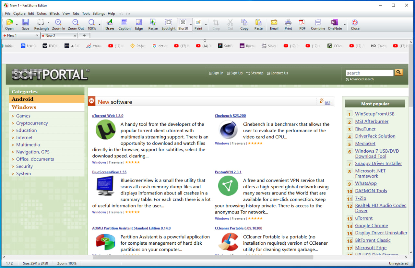Click the redo arrow beside the Help menu
The image size is (415, 268).
point(128,14)
